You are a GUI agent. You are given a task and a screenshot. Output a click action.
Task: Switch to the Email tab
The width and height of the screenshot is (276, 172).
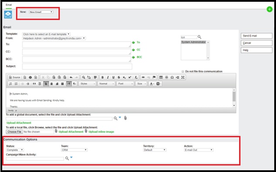9,5
